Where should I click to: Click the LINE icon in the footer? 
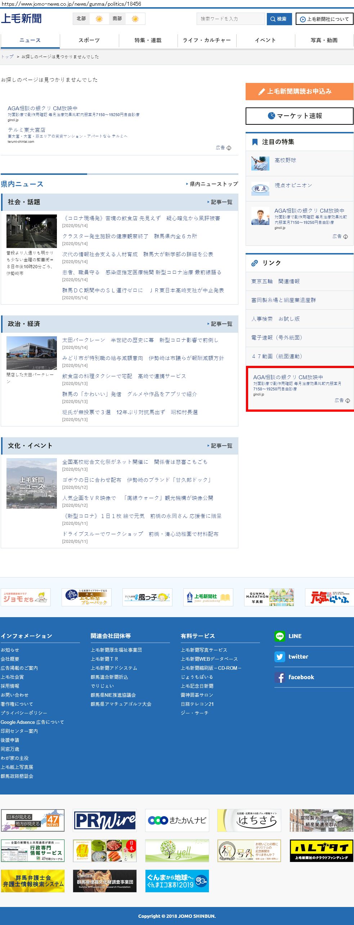point(279,636)
